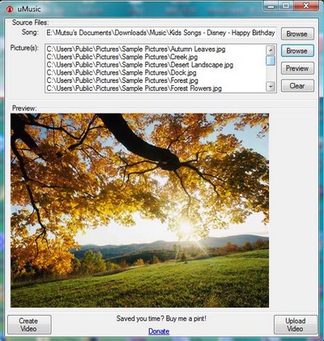The image size is (324, 341).
Task: Select Autumn Leaves.jpg in the pictures list
Action: 136,50
